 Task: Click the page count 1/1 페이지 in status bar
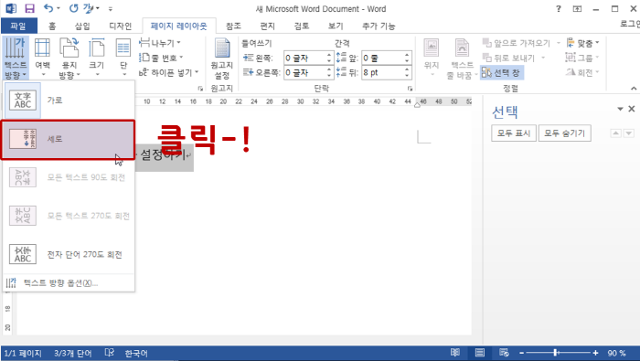point(23,354)
